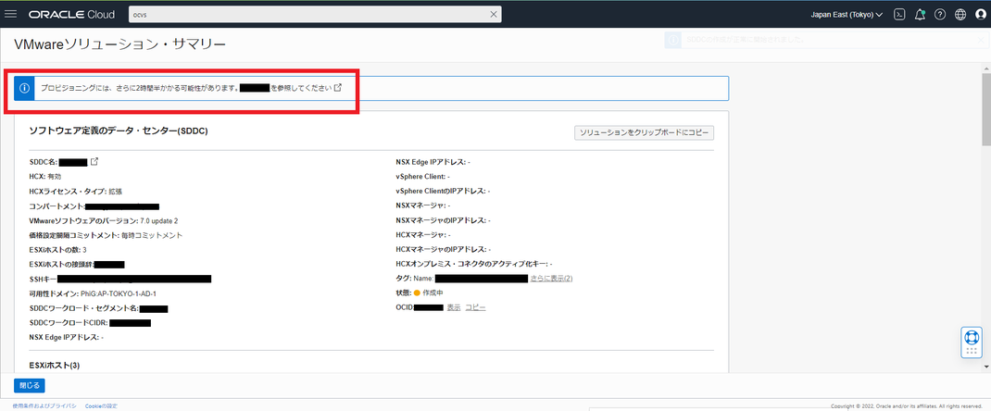
Task: Clear the ocvs search text
Action: [494, 15]
